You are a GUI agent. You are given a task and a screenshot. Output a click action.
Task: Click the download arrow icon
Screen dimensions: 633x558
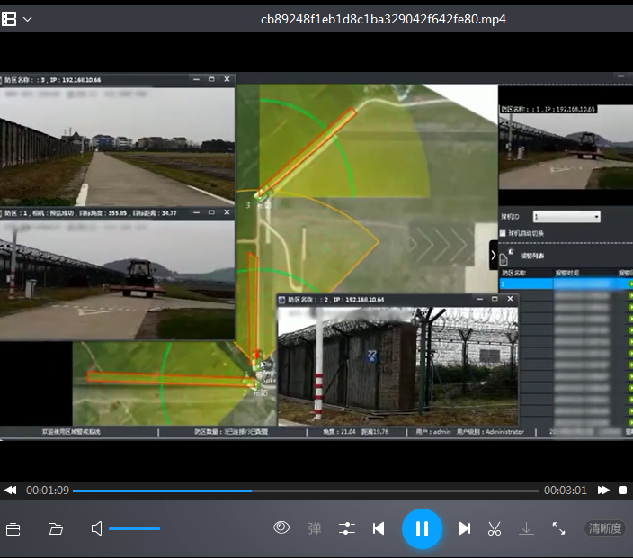526,528
